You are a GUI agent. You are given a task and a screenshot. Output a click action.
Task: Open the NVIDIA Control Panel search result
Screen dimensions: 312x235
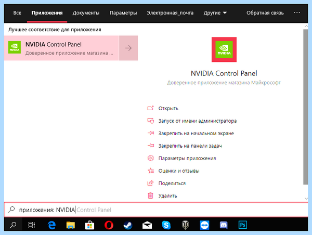[x=61, y=48]
